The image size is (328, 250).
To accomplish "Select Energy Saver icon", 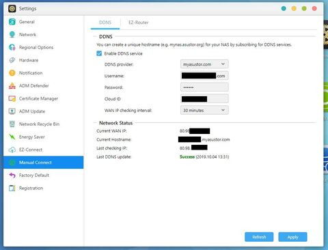I will 12,137.
